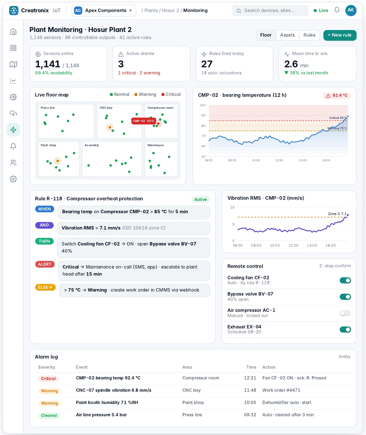This screenshot has height=435, width=366.
Task: Click the Normal legend green dot
Action: click(111, 94)
